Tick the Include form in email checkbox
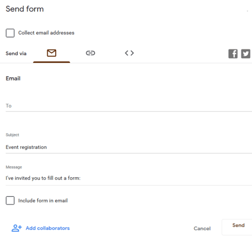The width and height of the screenshot is (252, 238). 10,201
